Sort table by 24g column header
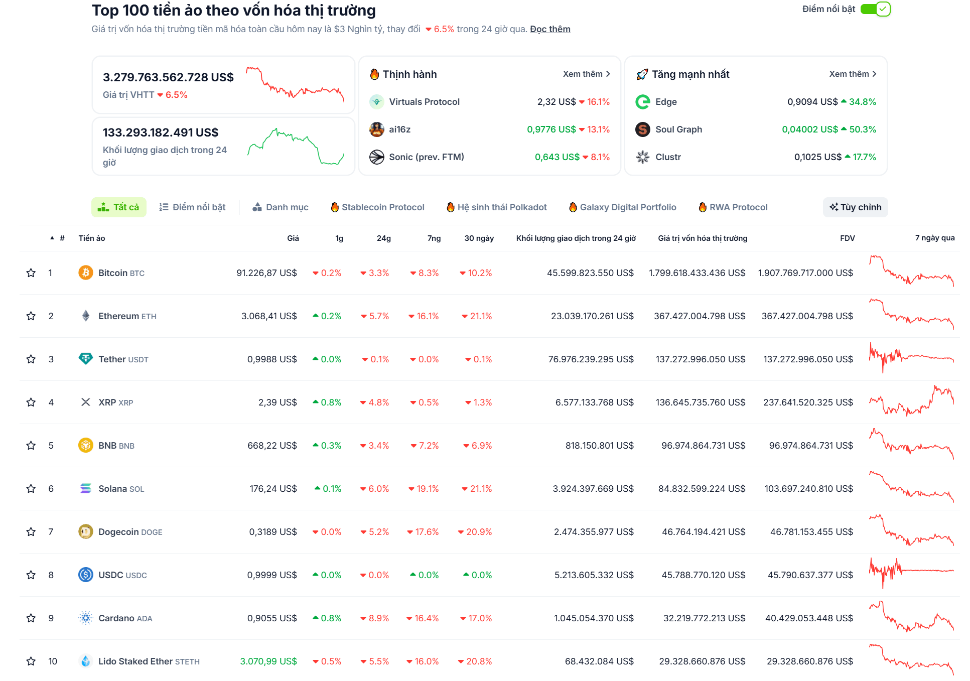The height and width of the screenshot is (681, 970). [x=384, y=238]
